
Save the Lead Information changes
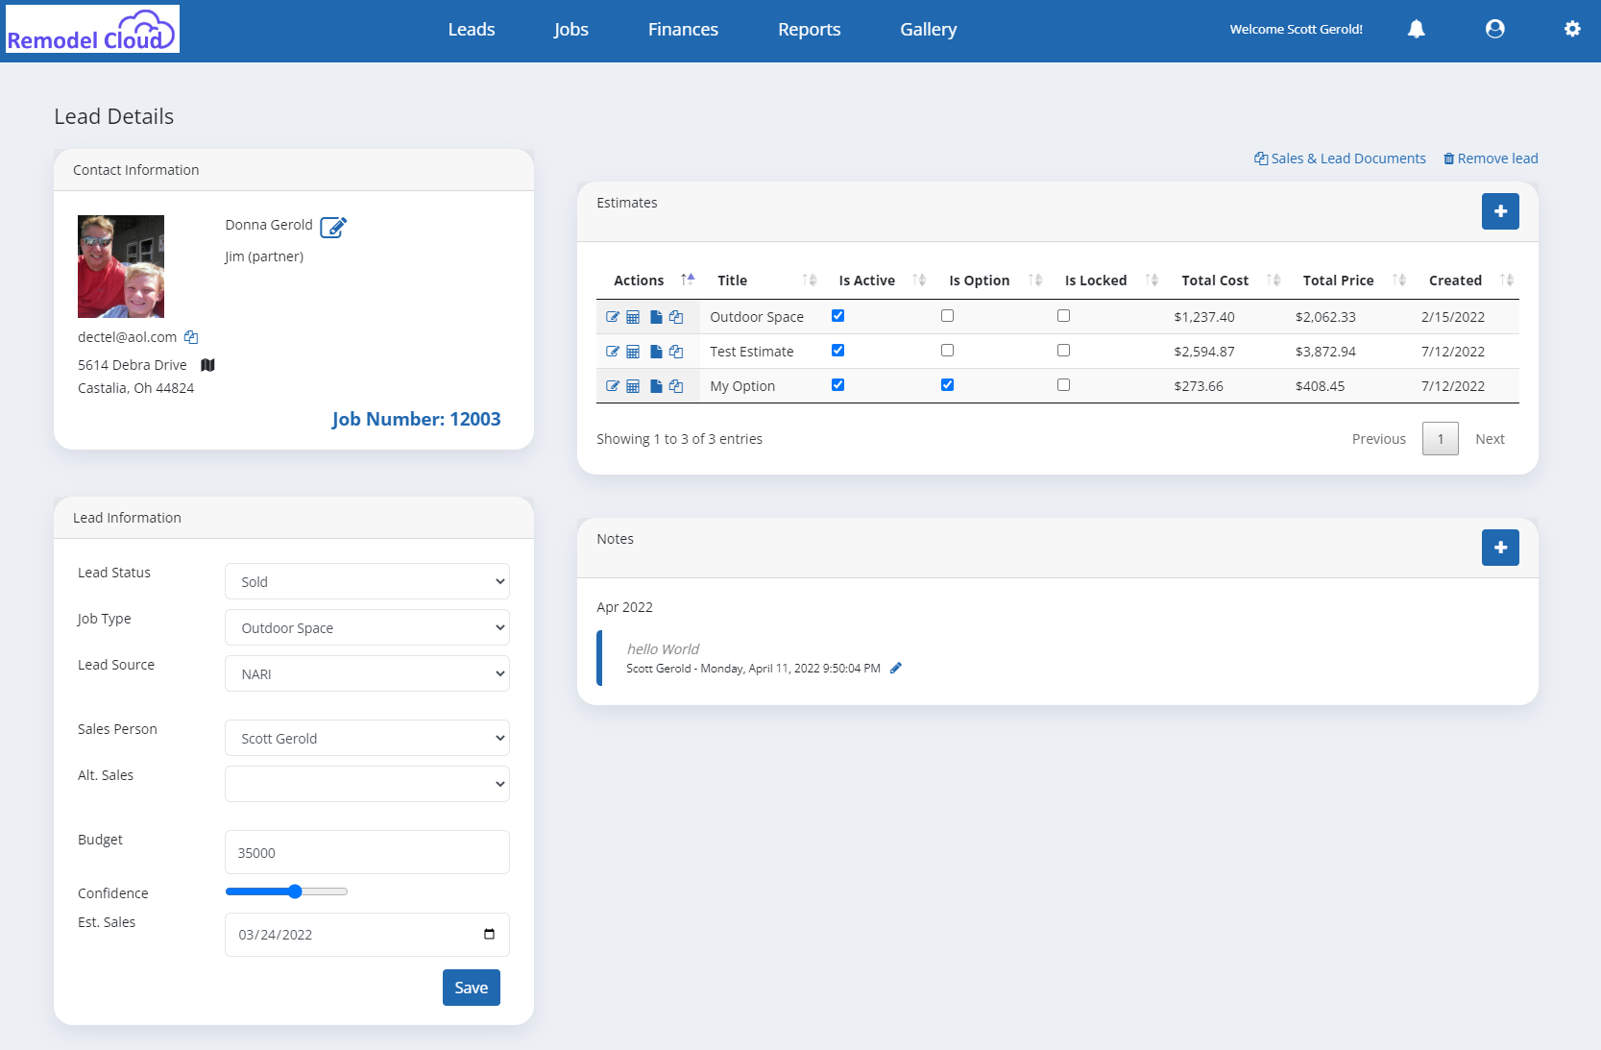471,987
